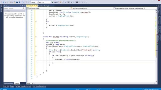The width and height of the screenshot is (161, 90).
Task: Click the Toolbox search magnifier icon
Action: coord(23,8)
